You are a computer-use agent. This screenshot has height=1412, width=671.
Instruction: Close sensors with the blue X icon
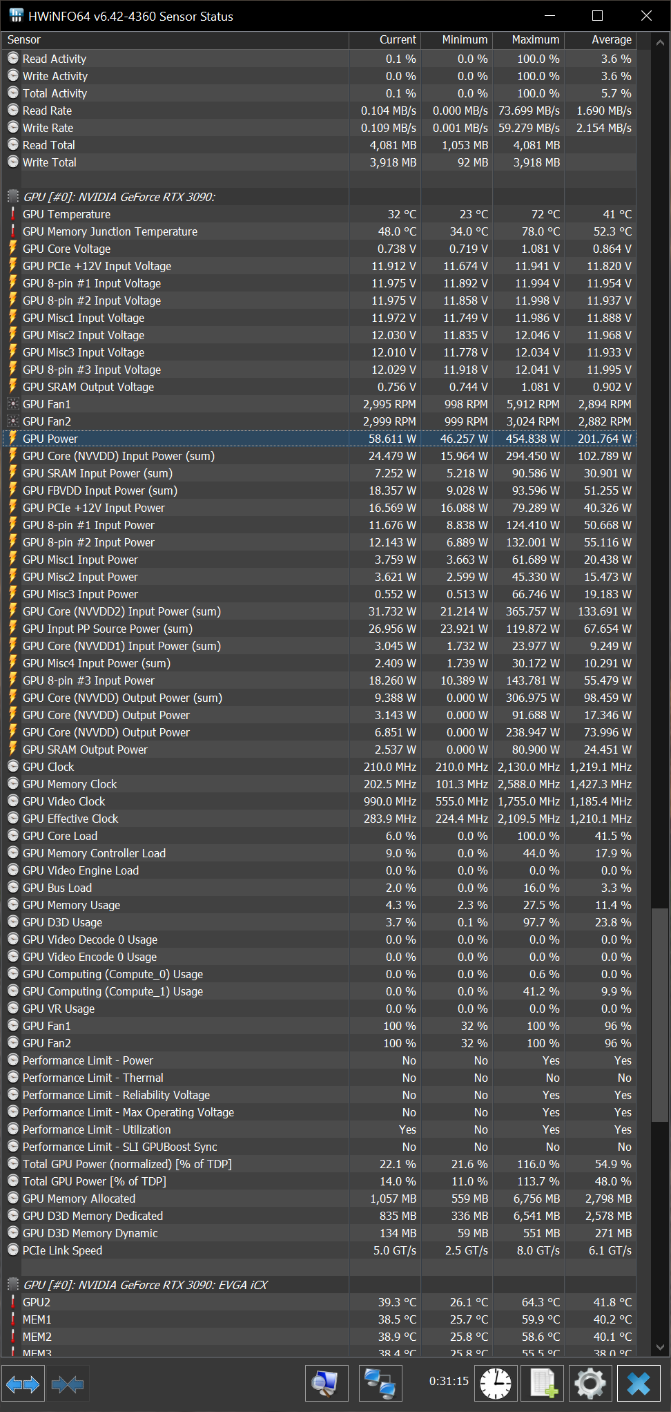click(x=639, y=1384)
